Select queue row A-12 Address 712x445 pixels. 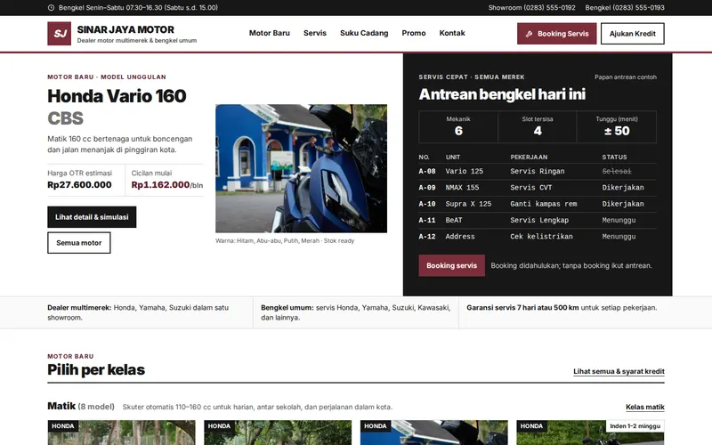[x=538, y=237]
